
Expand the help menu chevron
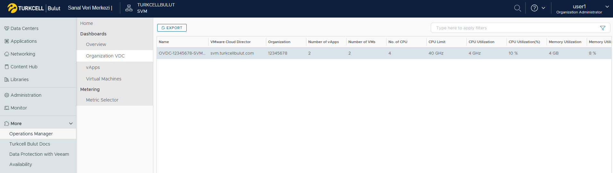click(543, 8)
